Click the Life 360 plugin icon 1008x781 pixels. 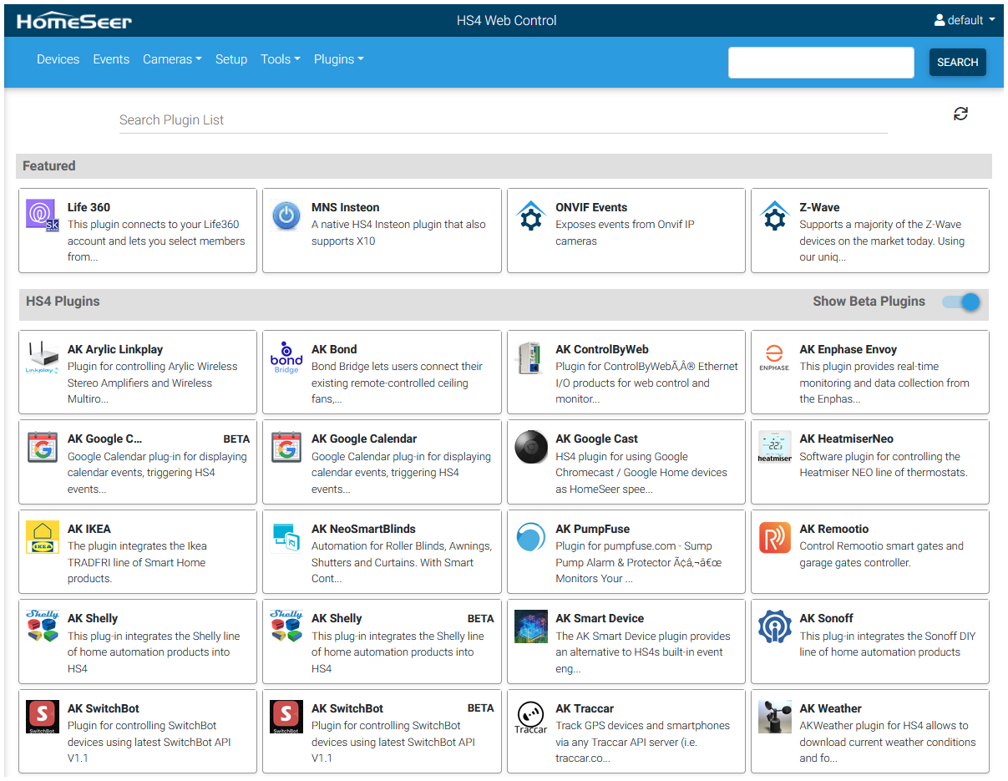[x=42, y=216]
